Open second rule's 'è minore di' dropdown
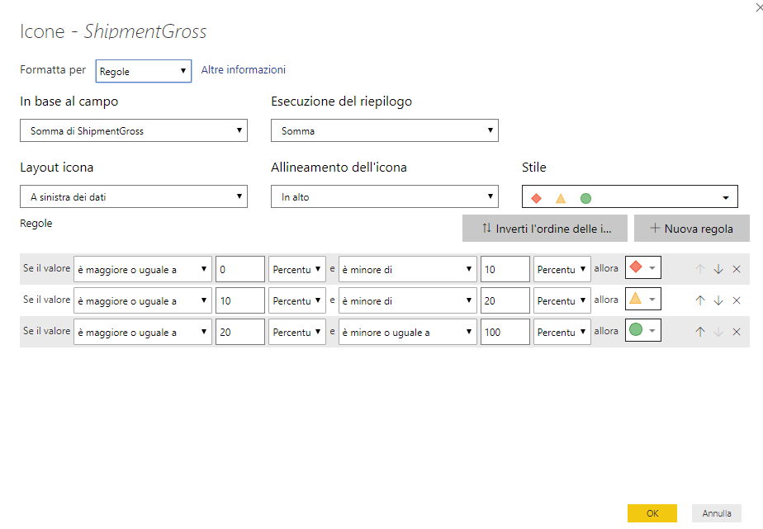The image size is (763, 529). click(407, 300)
